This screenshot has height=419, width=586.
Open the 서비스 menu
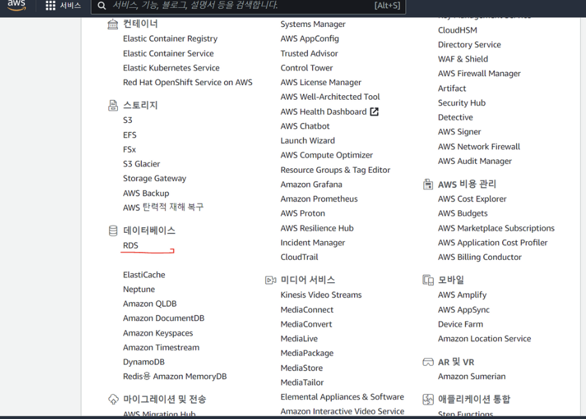click(70, 6)
